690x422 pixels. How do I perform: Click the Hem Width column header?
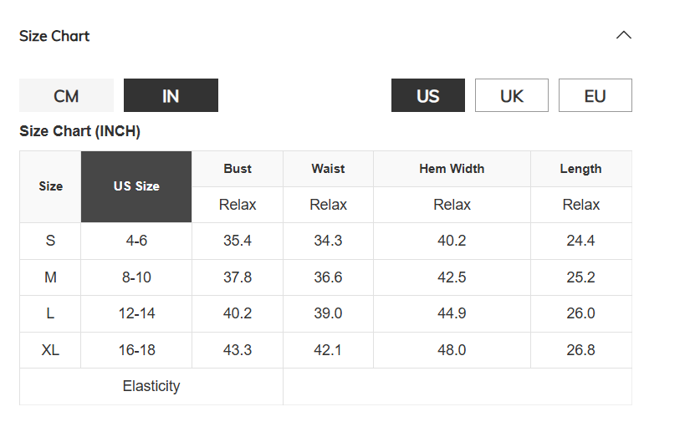pyautogui.click(x=452, y=169)
